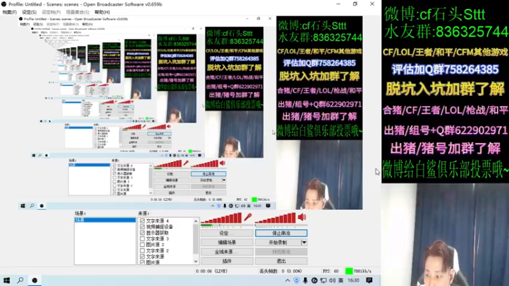Click the 设定... button
Viewport: 509px width, 286px height.
coord(227,233)
